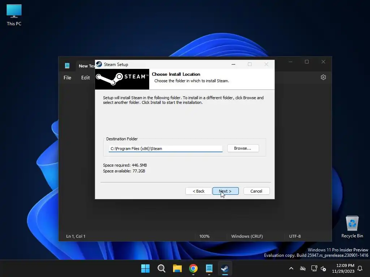Click Steam icon in setup title bar
This screenshot has width=370, height=277.
click(99, 64)
